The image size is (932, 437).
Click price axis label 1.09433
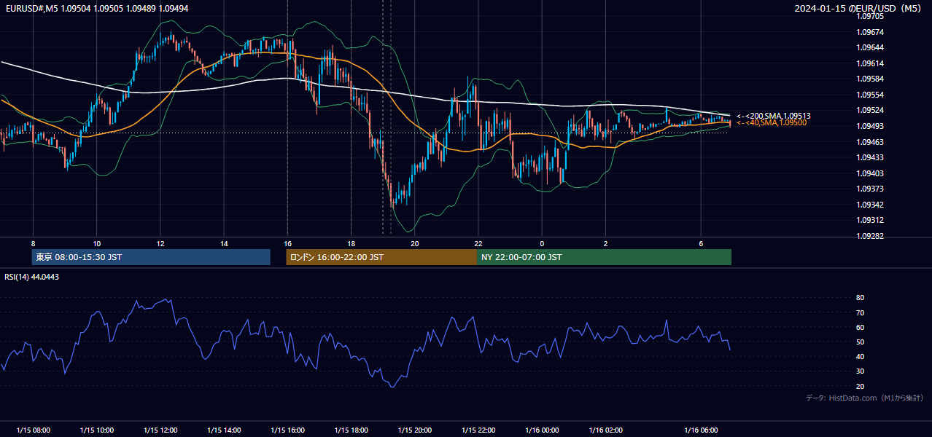click(x=869, y=157)
